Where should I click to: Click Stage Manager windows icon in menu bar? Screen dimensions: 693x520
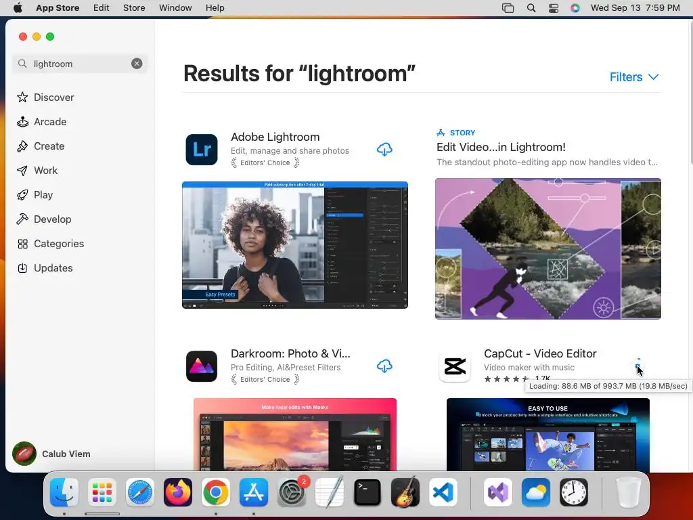508,8
